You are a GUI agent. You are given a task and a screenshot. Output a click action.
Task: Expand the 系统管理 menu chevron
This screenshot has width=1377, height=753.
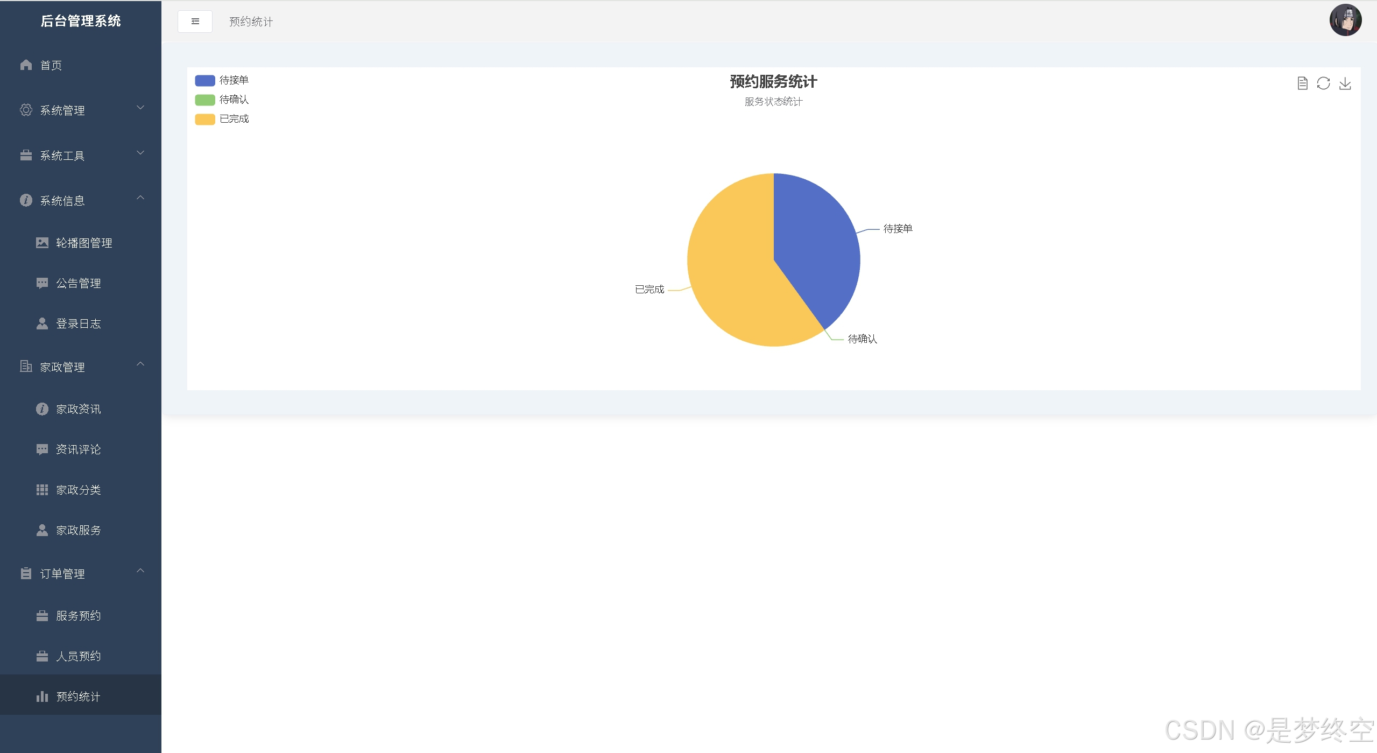pos(140,108)
